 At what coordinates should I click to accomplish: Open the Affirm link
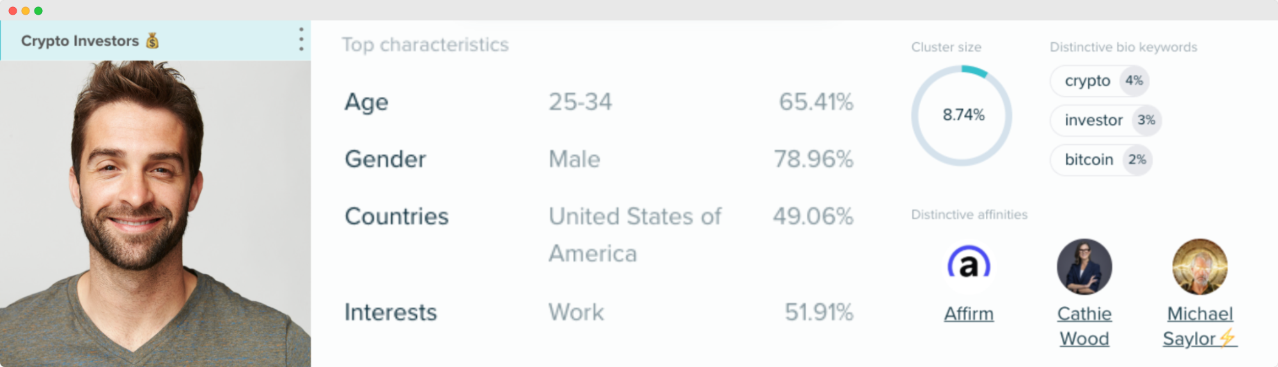click(969, 314)
